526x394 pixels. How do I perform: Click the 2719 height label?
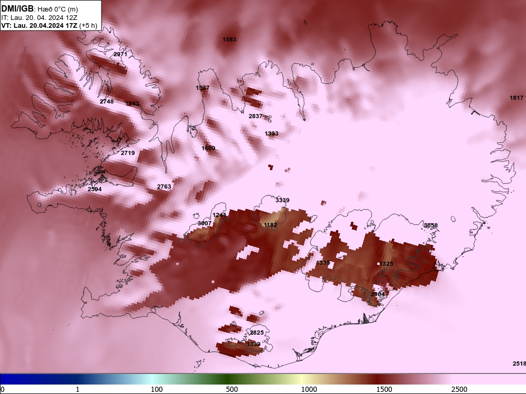click(128, 153)
